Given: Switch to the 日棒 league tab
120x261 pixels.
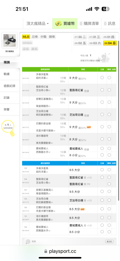Looking at the screenshot, I should [35, 37].
